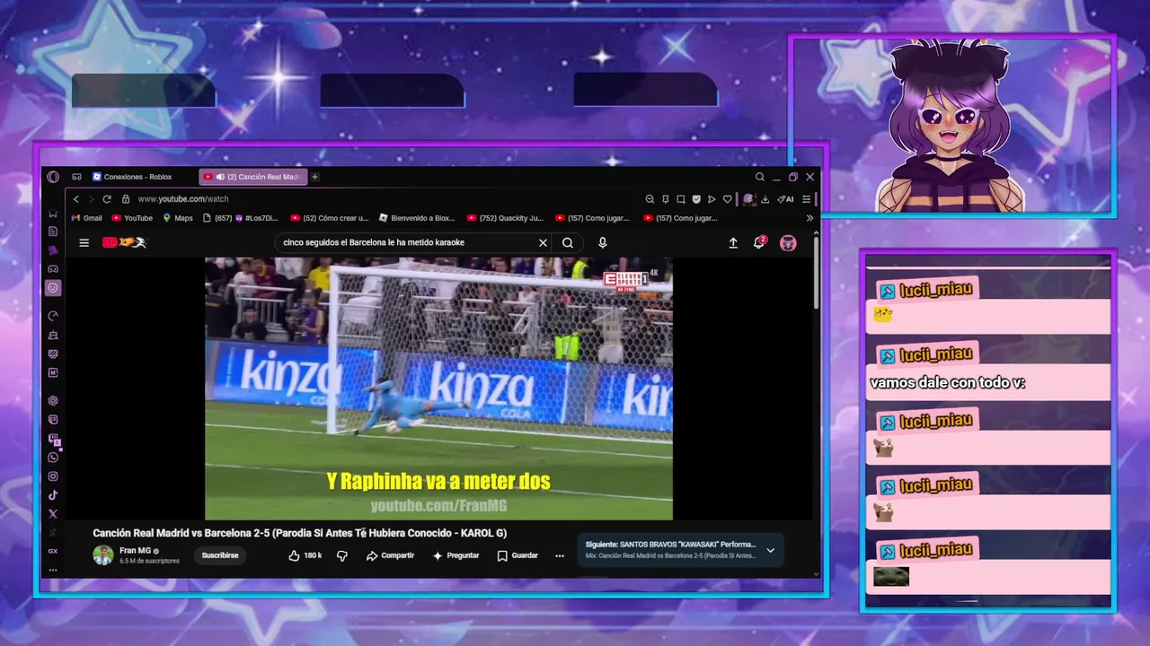Expand the Siguiente mix playlist chevron

point(770,550)
